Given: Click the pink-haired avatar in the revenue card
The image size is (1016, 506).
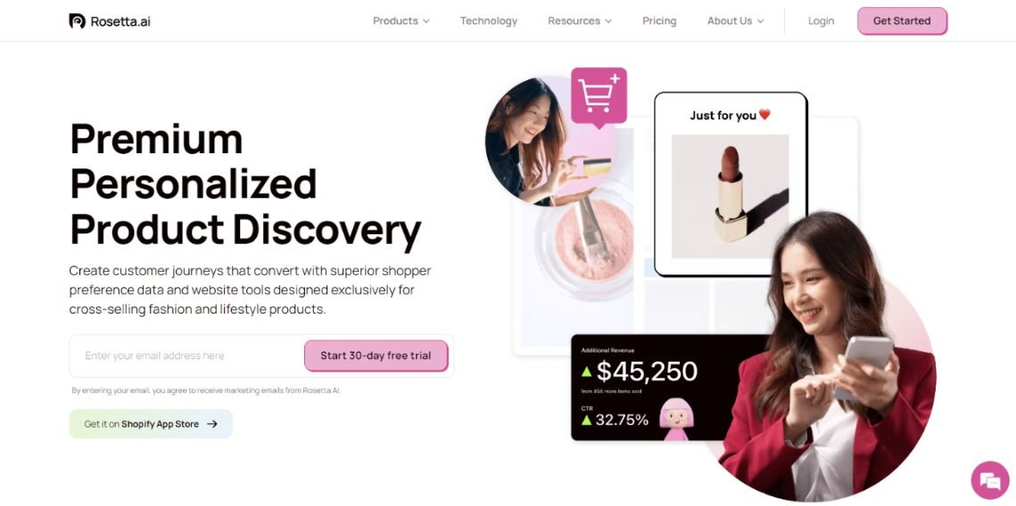Looking at the screenshot, I should [x=676, y=419].
